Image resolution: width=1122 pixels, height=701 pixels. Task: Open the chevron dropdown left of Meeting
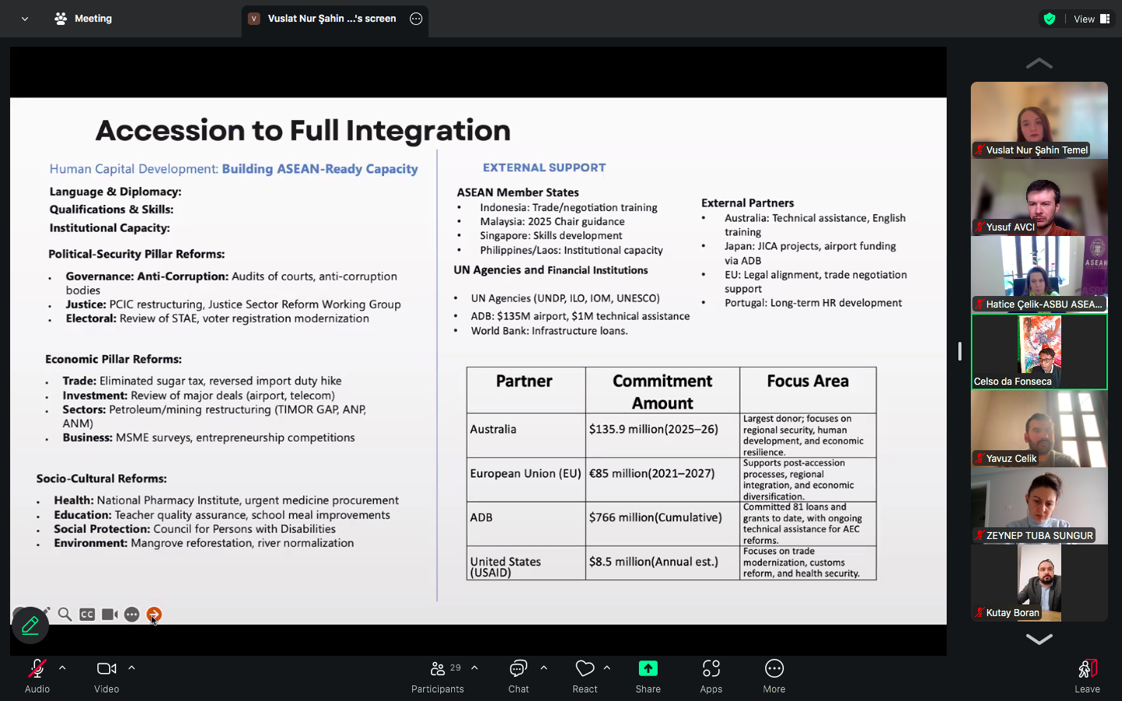(x=25, y=19)
